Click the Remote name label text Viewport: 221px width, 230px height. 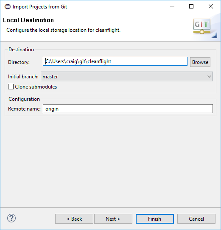point(24,109)
